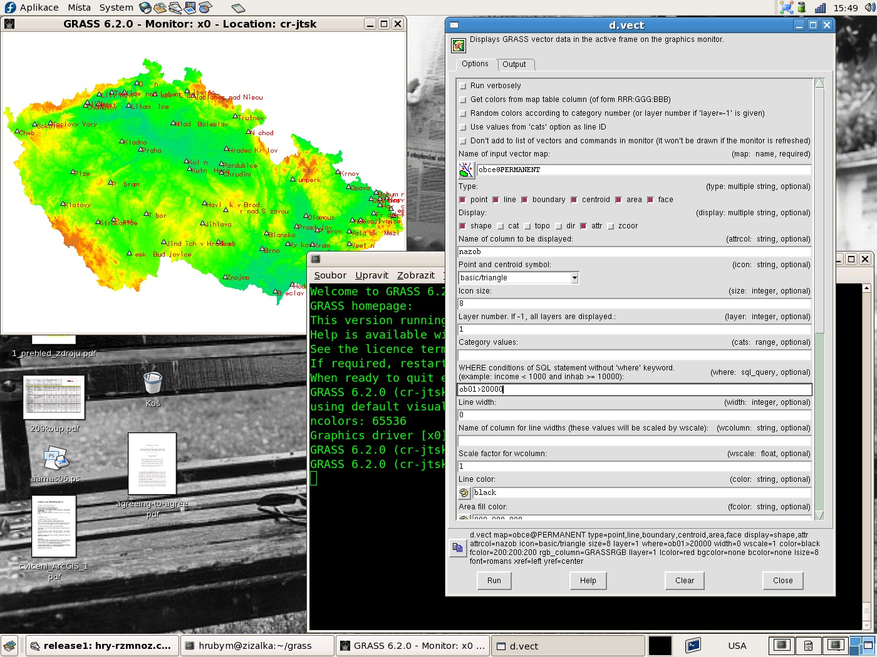877x657 pixels.
Task: Open the Soubor menu in terminal
Action: click(x=330, y=275)
